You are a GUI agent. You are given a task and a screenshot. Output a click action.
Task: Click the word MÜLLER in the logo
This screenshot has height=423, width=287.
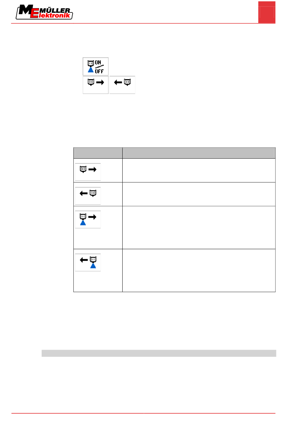click(55, 10)
